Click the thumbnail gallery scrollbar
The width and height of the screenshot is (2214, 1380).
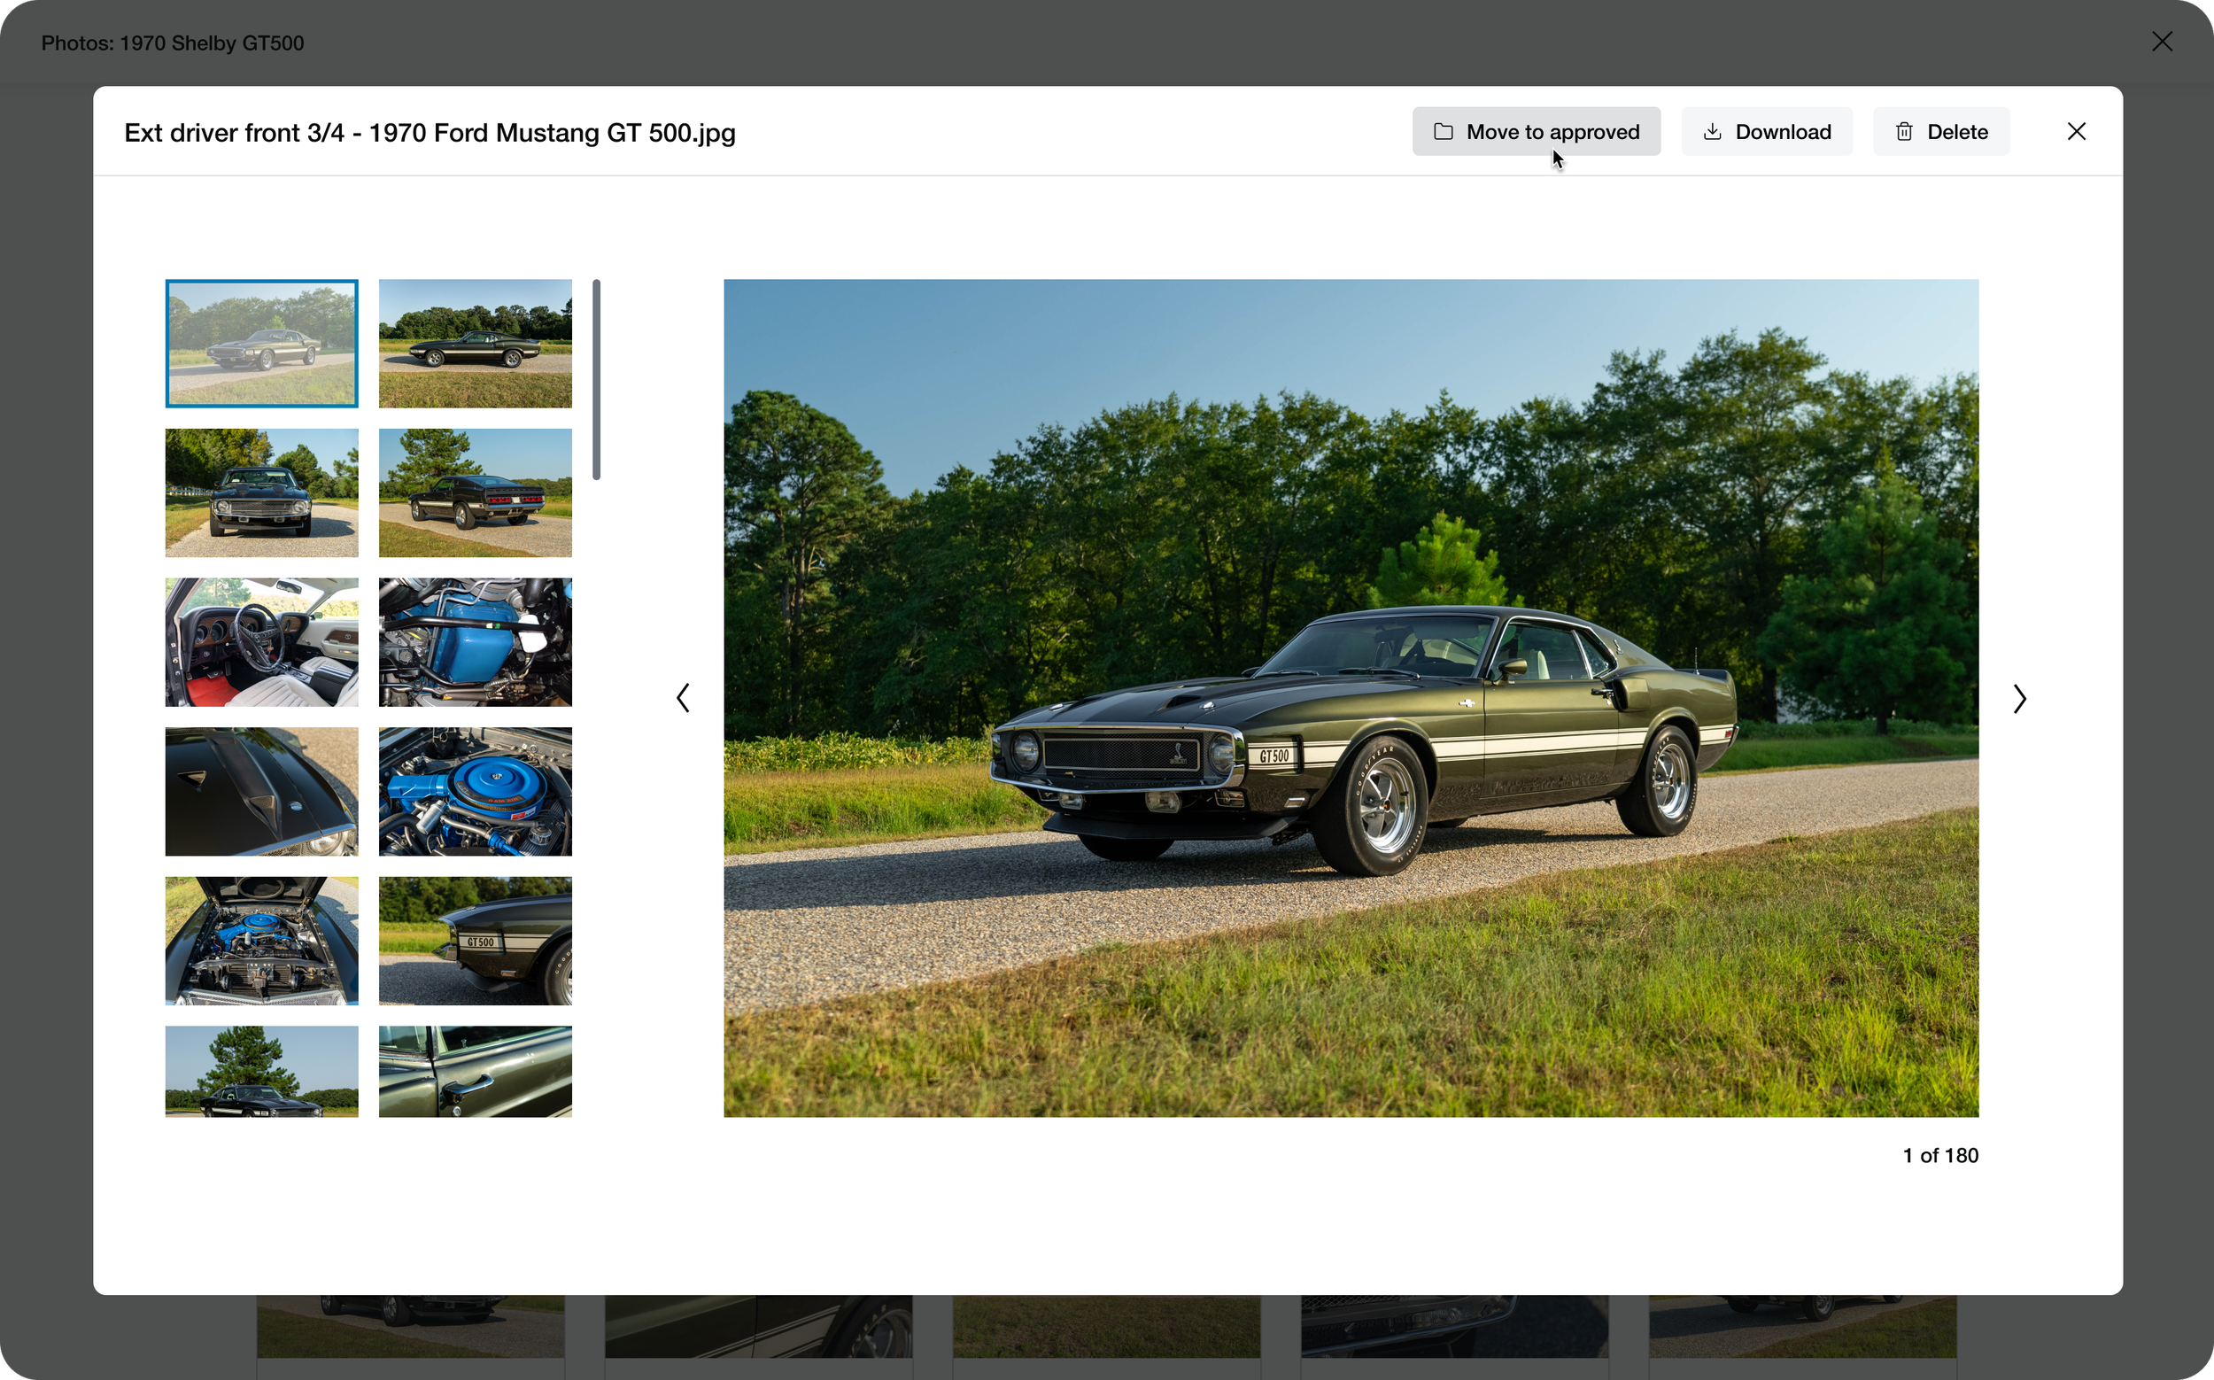[x=596, y=380]
